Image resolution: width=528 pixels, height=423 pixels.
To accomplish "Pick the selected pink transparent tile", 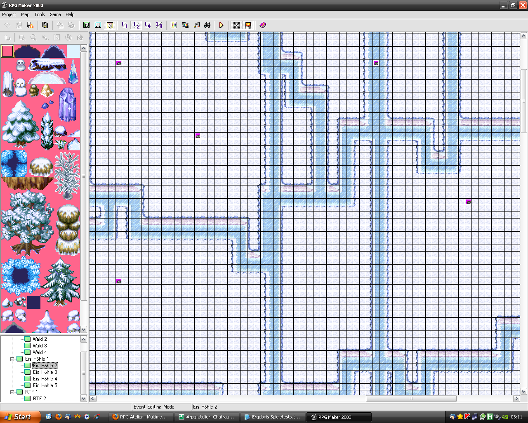I will [7, 51].
